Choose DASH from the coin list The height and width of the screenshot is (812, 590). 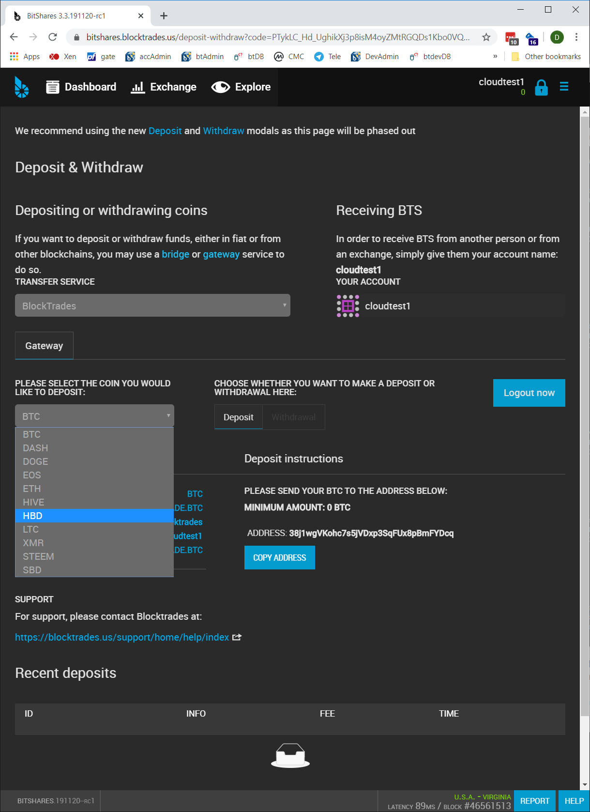point(94,448)
